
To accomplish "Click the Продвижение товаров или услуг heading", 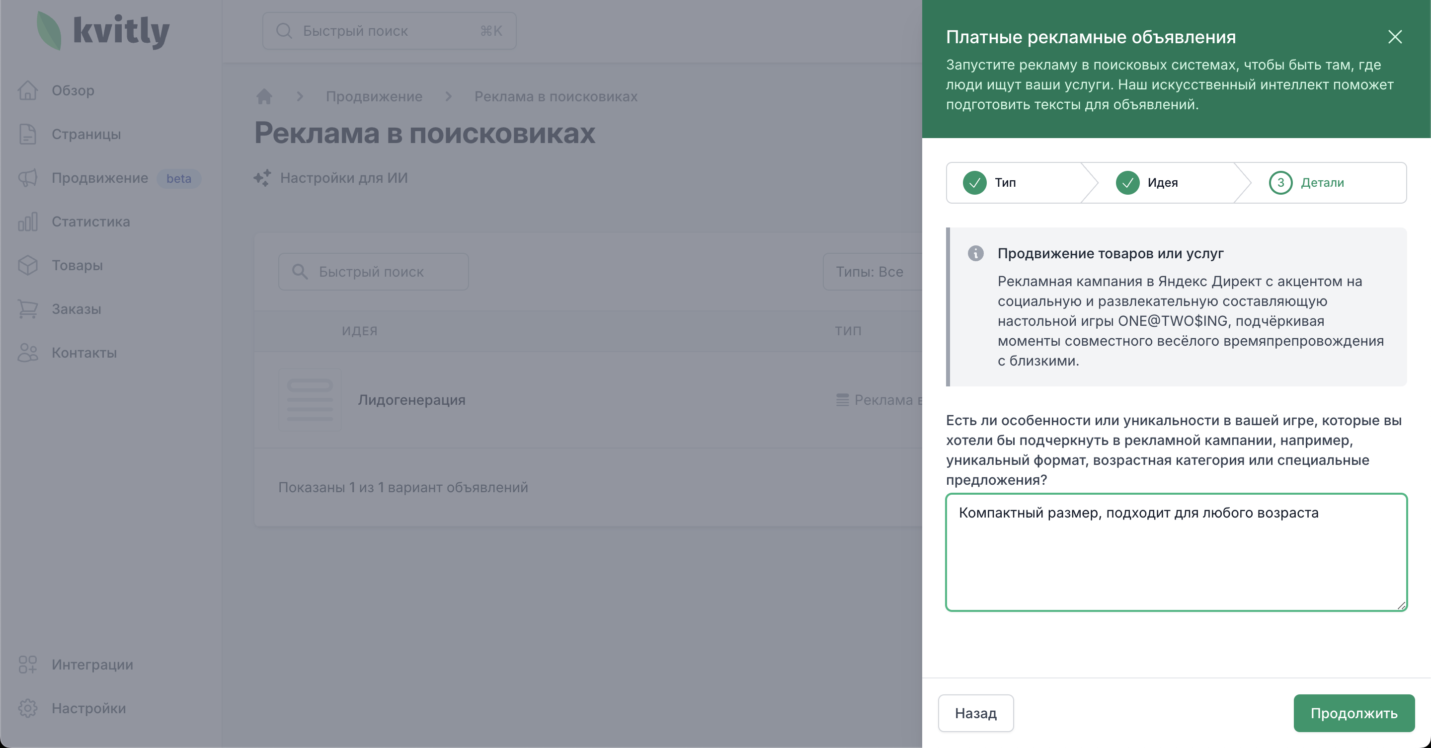I will (1111, 253).
